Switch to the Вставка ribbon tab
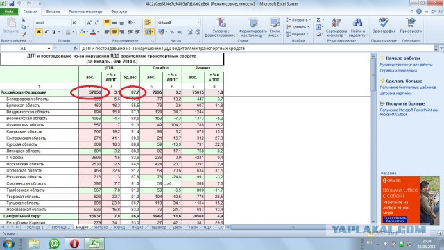Image resolution: width=444 pixels, height=250 pixels. pyautogui.click(x=53, y=12)
